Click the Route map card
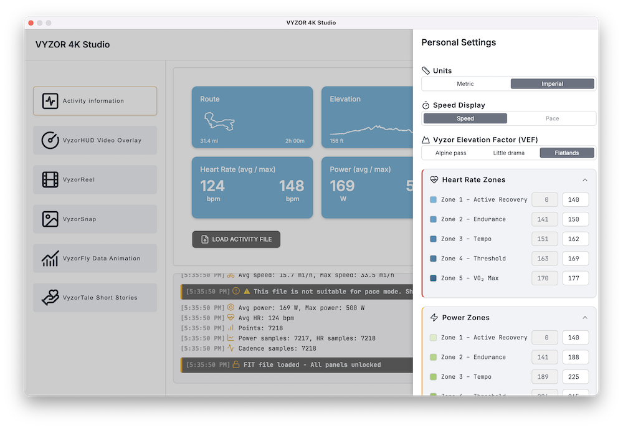The height and width of the screenshot is (428, 623). 252,117
